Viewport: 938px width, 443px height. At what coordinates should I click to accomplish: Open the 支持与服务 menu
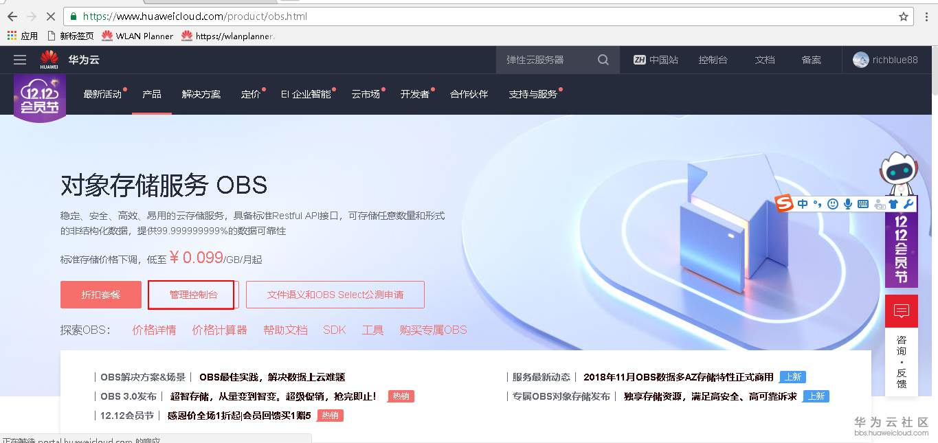tap(533, 94)
